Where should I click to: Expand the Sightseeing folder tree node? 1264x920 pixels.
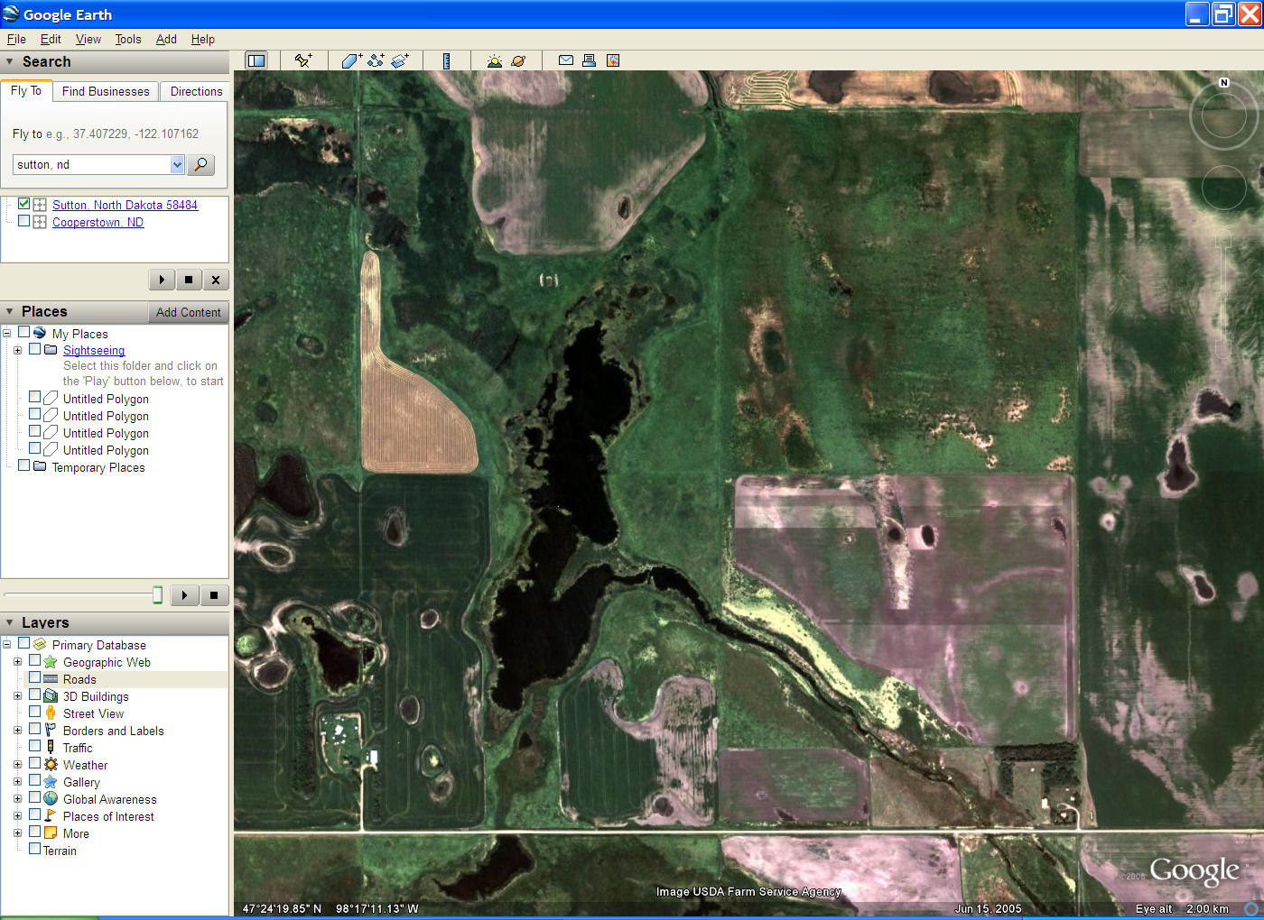click(x=17, y=350)
